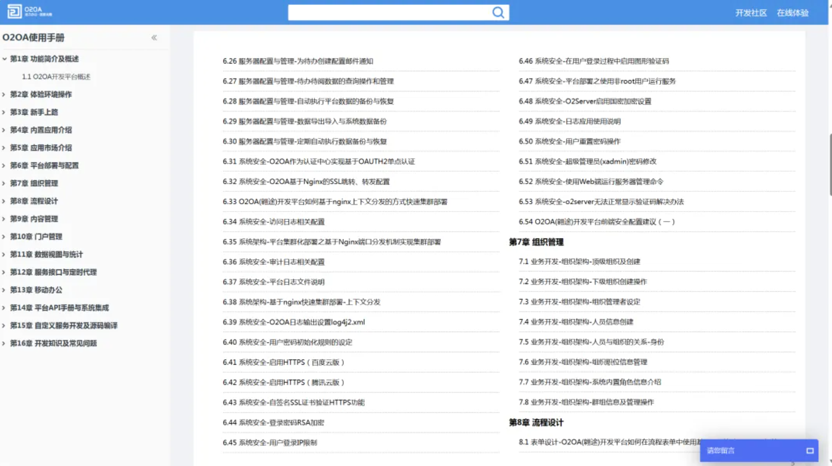Open article 6.27 待办待阅数据的查询操作和管理
This screenshot has height=466, width=832.
[x=308, y=81]
